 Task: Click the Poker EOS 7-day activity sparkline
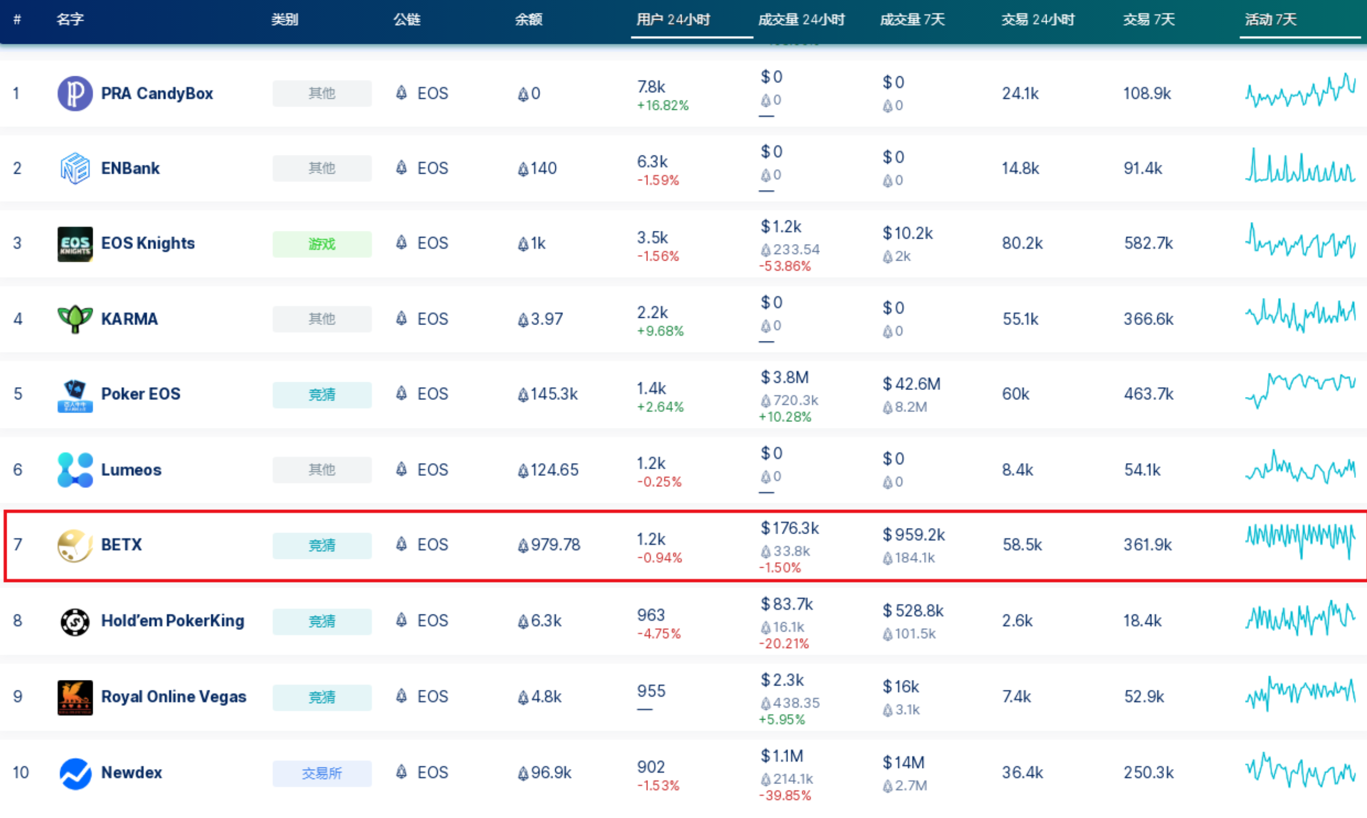[x=1301, y=391]
